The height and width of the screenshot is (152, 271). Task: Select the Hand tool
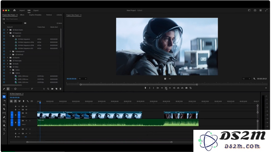pos(4,125)
